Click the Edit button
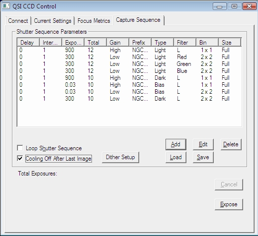Screen dimensions: 258x236 point(203,144)
